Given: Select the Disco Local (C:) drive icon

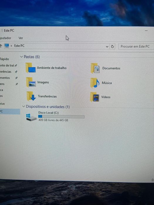Looking at the screenshot, I should coord(31,117).
